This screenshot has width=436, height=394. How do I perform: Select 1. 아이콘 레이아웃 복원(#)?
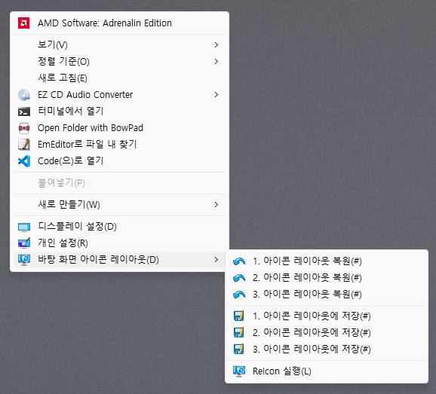click(x=327, y=261)
